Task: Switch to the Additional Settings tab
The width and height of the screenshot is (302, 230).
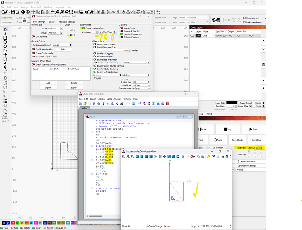Action: pos(67,22)
